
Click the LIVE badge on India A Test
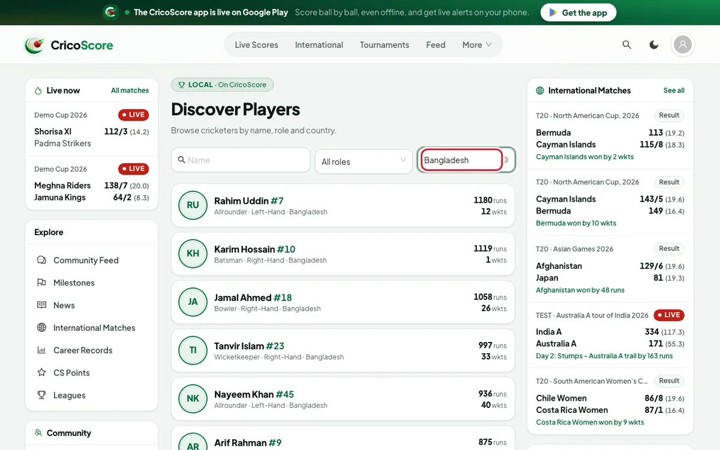[669, 315]
